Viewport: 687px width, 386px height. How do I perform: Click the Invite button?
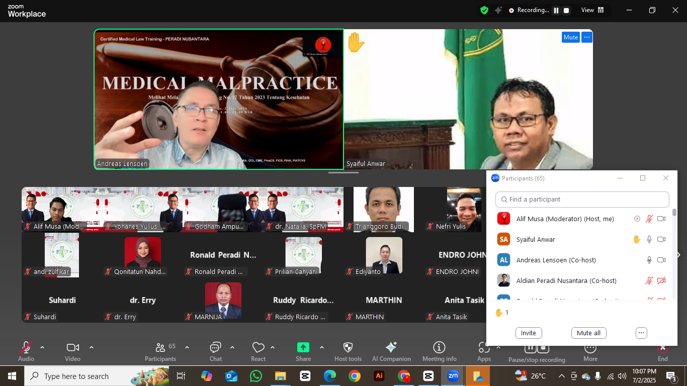[528, 333]
